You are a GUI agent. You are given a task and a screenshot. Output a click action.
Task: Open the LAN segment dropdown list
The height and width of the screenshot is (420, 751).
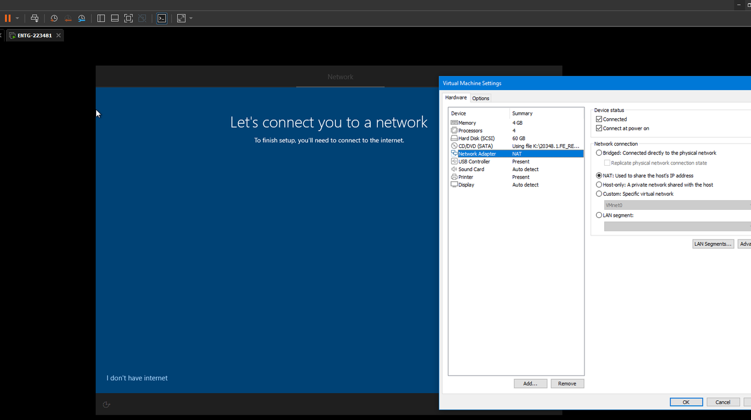pyautogui.click(x=678, y=226)
